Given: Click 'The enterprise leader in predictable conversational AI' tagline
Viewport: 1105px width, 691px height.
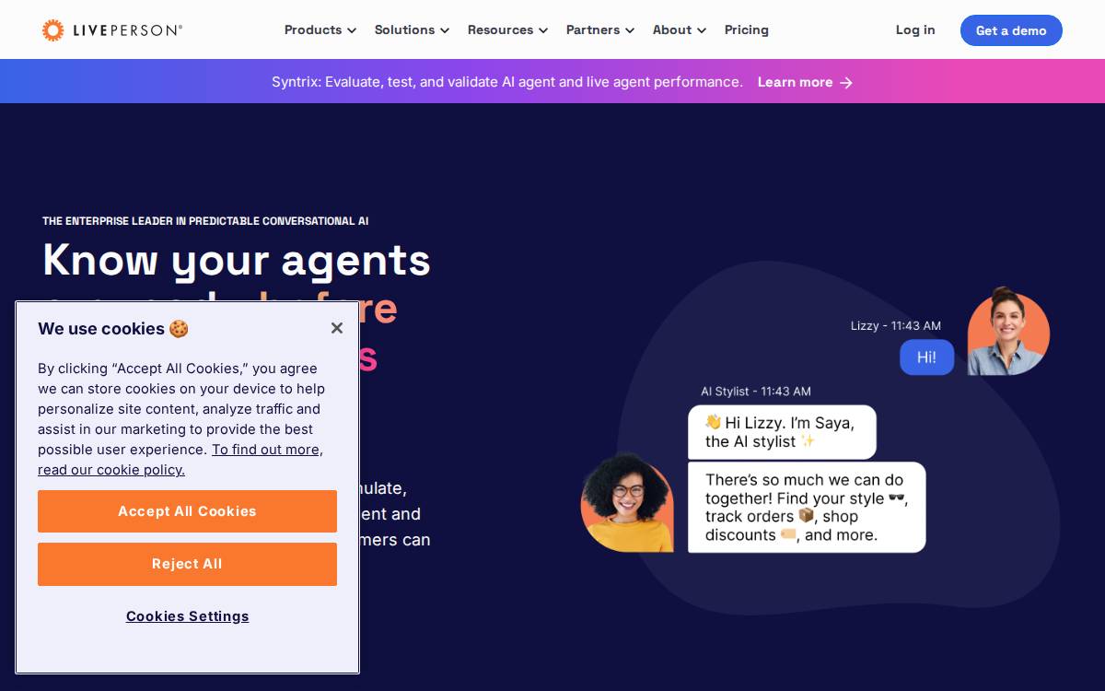Looking at the screenshot, I should coord(205,221).
